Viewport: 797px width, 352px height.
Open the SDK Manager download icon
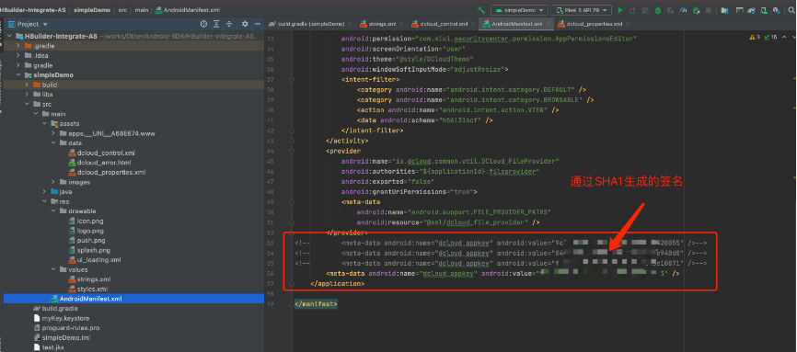(776, 10)
